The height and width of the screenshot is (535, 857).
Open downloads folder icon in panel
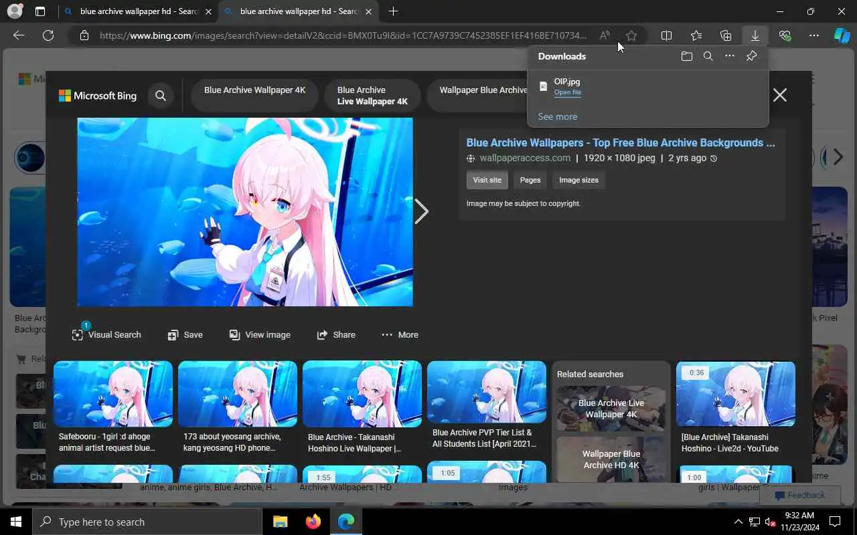(686, 56)
